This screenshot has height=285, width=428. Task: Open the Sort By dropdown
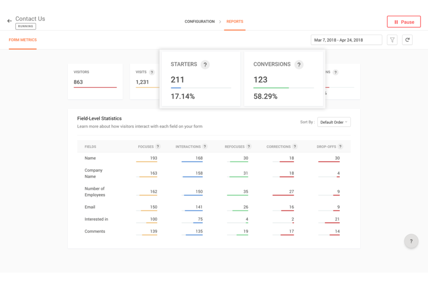point(334,122)
